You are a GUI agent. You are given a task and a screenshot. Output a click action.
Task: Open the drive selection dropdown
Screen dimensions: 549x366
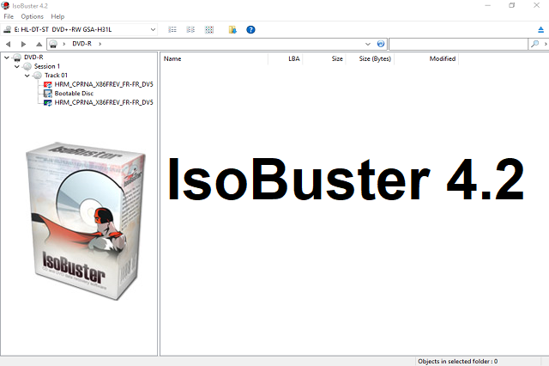(x=153, y=30)
